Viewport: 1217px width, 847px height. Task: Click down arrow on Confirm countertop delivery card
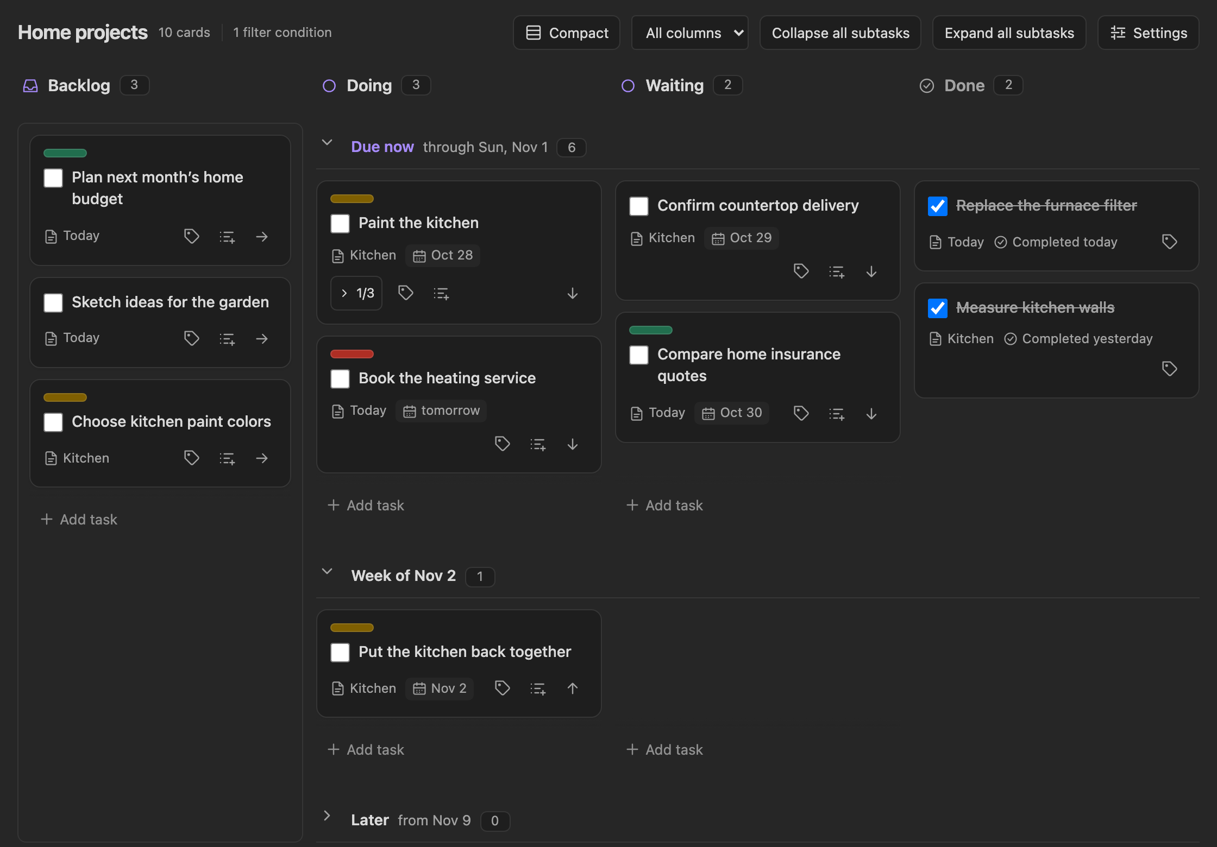click(x=871, y=271)
